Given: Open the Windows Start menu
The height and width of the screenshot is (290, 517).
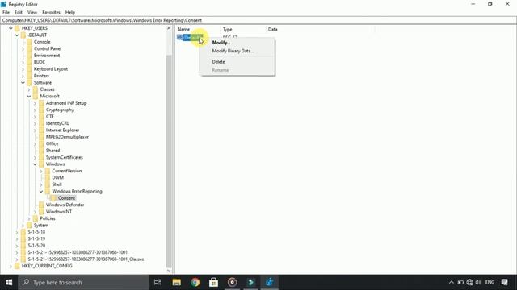Looking at the screenshot, I should 9,283.
